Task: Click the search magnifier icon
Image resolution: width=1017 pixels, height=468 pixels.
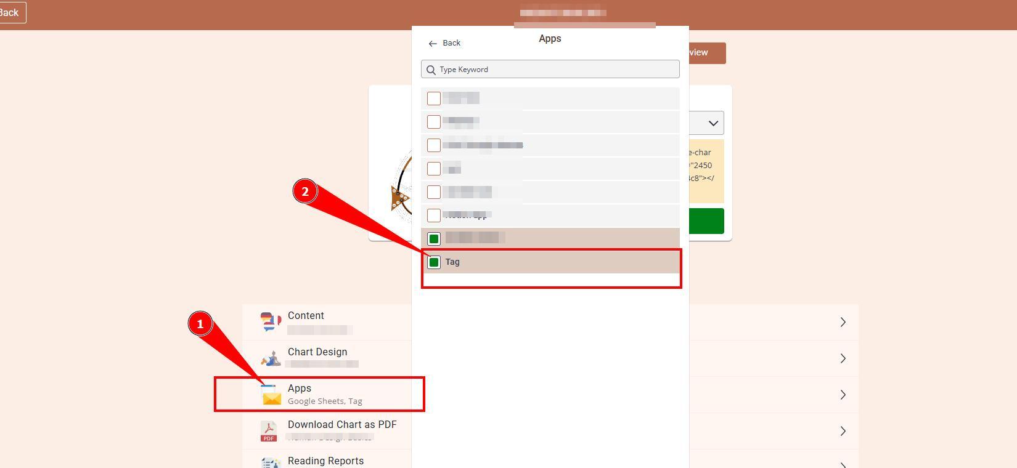Action: [x=431, y=70]
